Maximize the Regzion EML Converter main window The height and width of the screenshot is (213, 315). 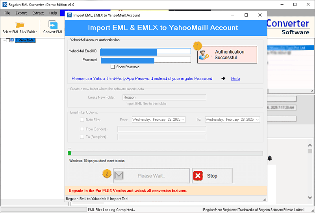pyautogui.click(x=295, y=4)
